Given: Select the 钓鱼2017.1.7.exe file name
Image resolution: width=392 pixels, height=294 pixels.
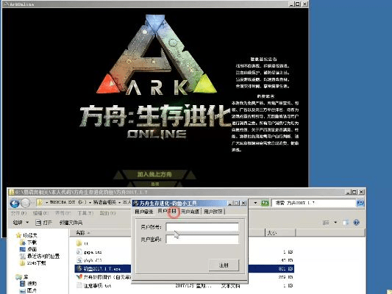Looking at the screenshot, I should point(102,269).
